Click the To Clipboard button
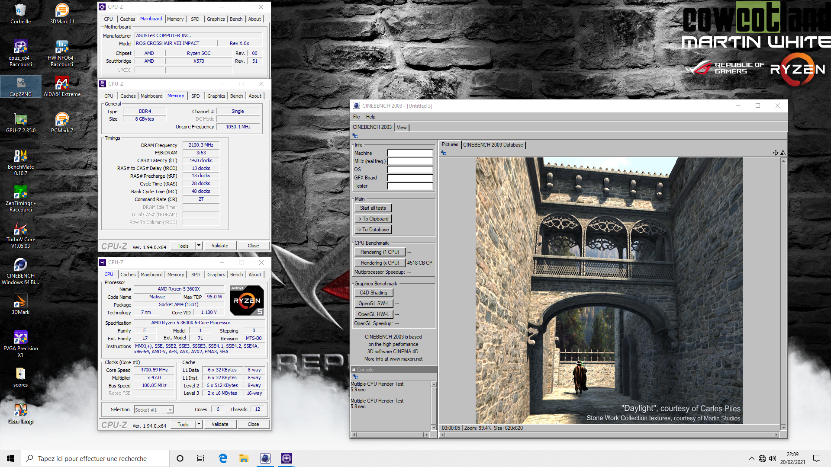The width and height of the screenshot is (831, 467). 373,219
